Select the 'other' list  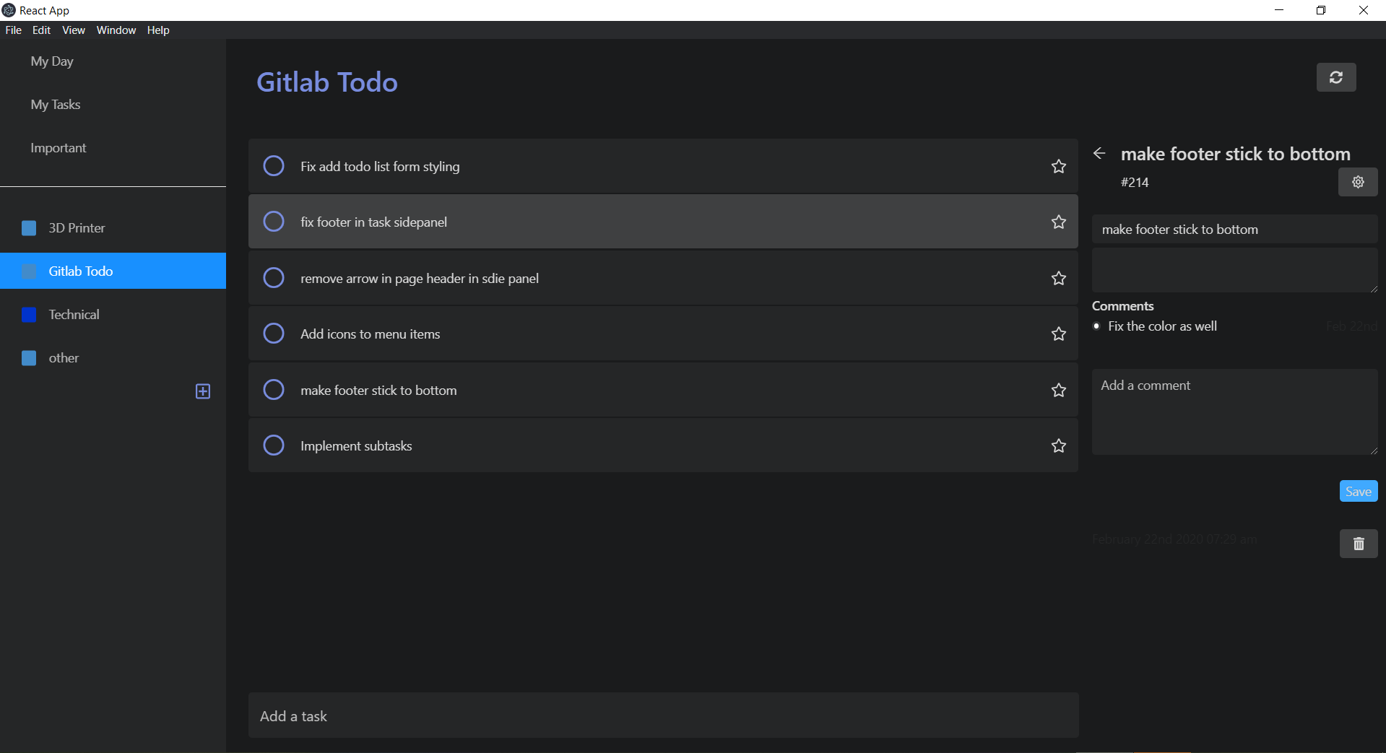113,358
